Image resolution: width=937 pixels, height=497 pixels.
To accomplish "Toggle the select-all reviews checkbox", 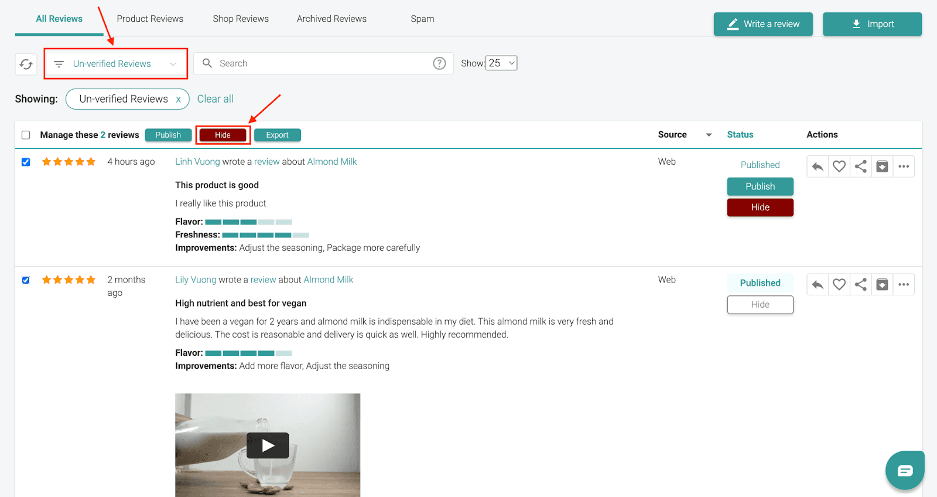I will pyautogui.click(x=26, y=135).
